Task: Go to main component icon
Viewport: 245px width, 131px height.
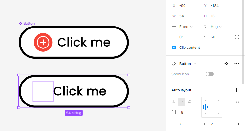Action: pyautogui.click(x=226, y=64)
